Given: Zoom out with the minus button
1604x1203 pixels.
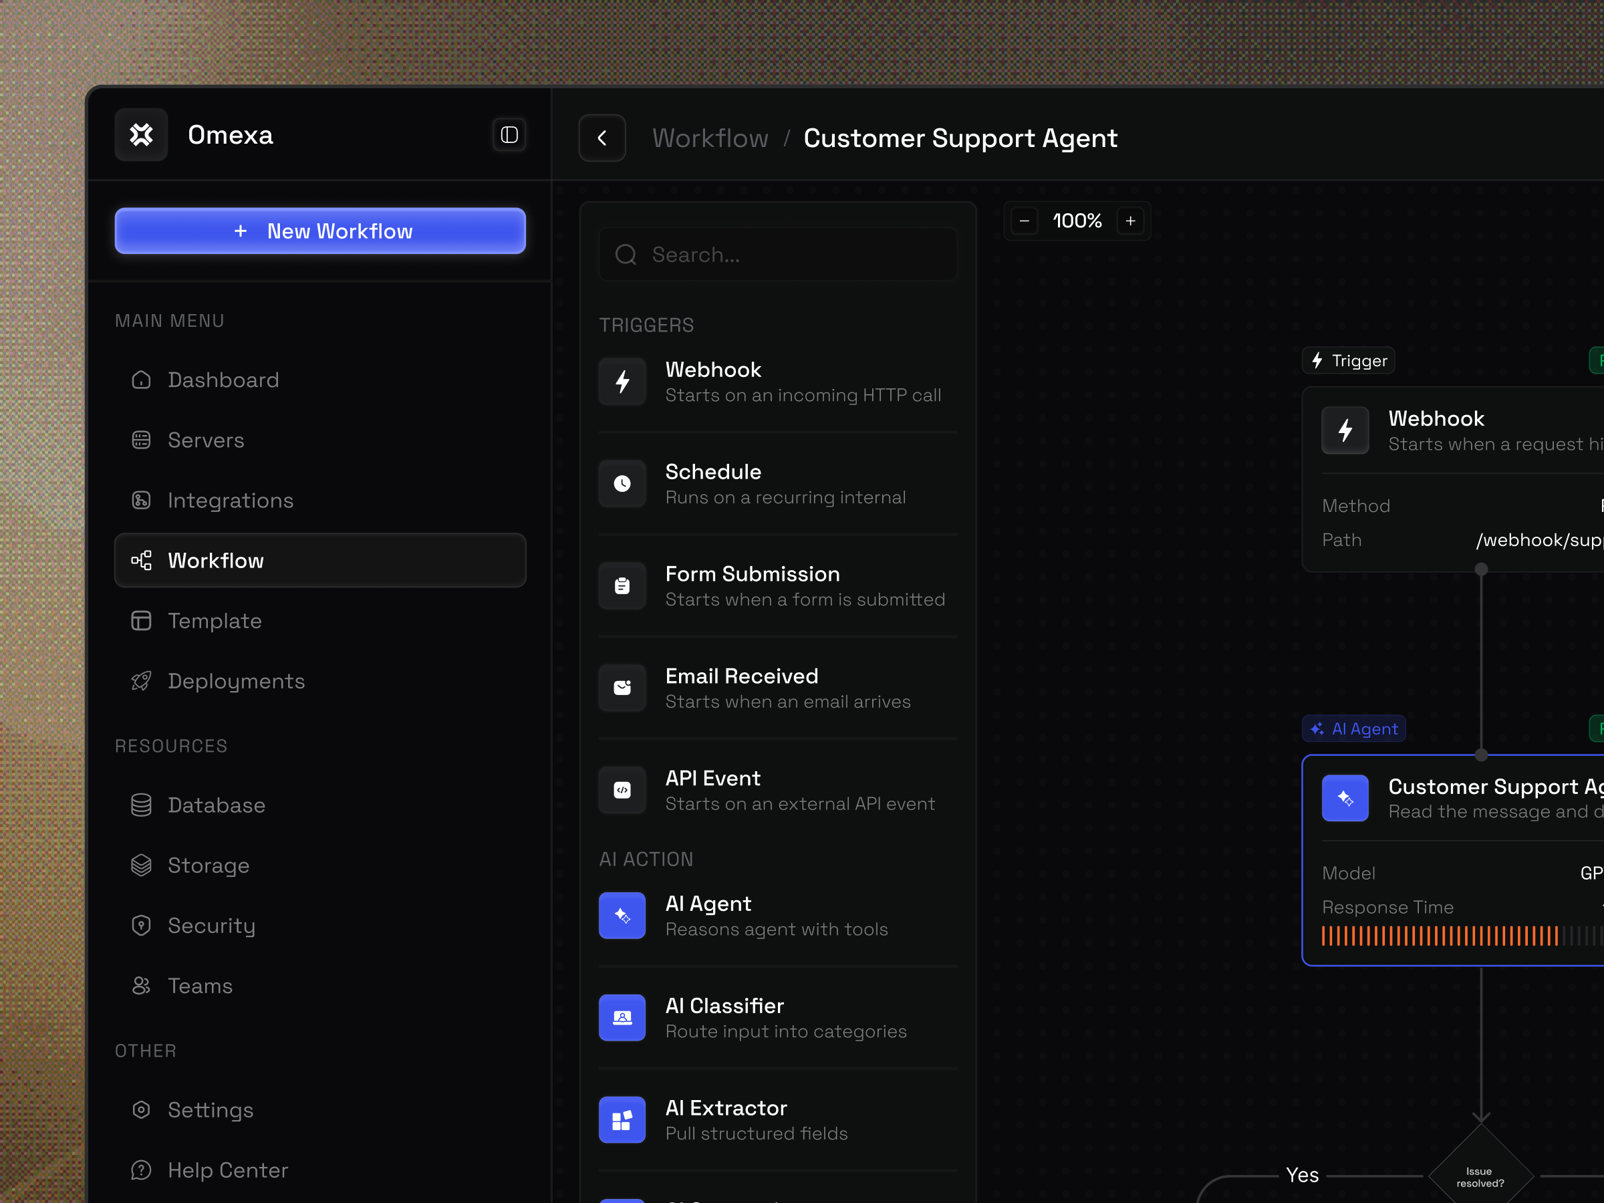Looking at the screenshot, I should point(1024,221).
